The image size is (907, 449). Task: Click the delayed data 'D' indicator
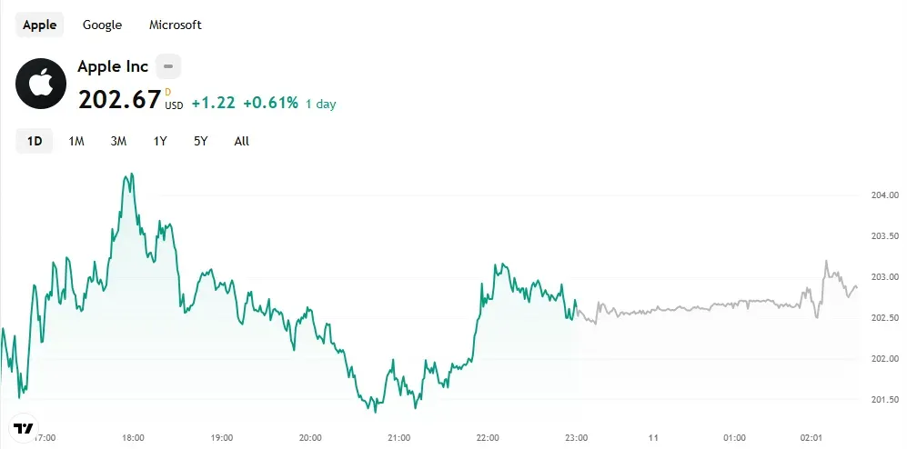point(168,92)
